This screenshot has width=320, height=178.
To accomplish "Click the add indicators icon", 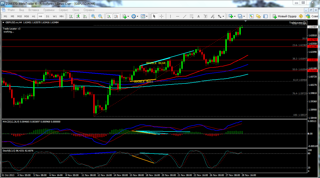I will tap(125, 16).
